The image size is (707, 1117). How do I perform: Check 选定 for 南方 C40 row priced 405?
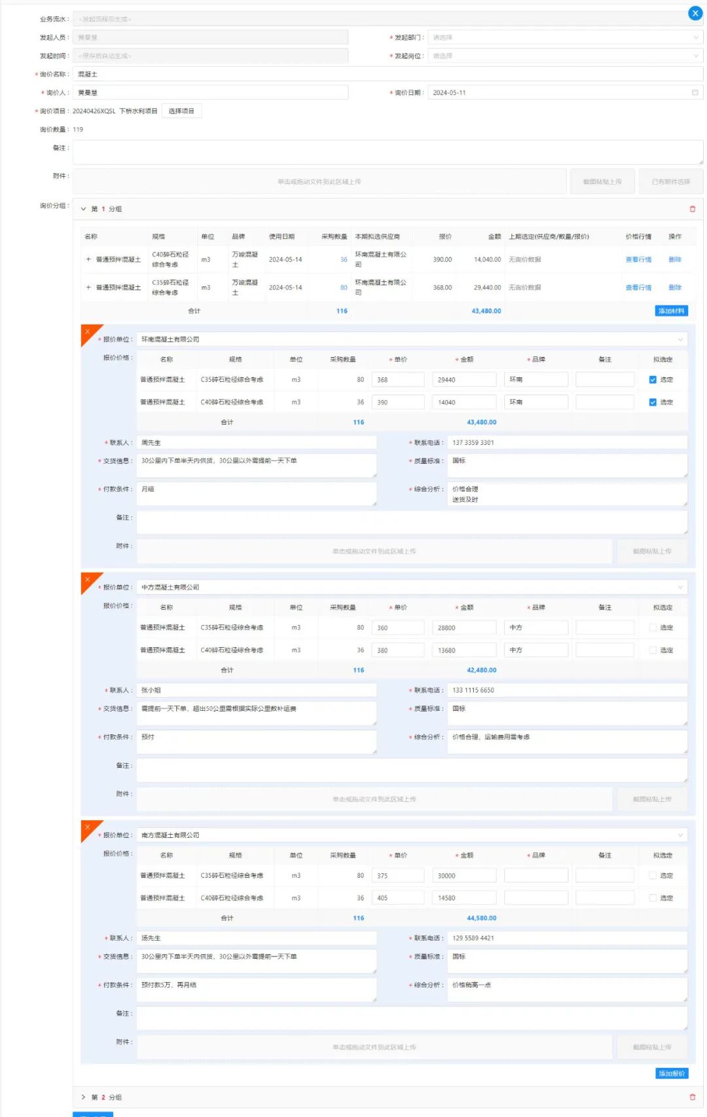coord(653,898)
